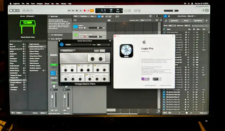Viewport: 225px width, 131px height.
Task: Select Wurlitzer Classic patch in Library
Action: click(x=35, y=66)
